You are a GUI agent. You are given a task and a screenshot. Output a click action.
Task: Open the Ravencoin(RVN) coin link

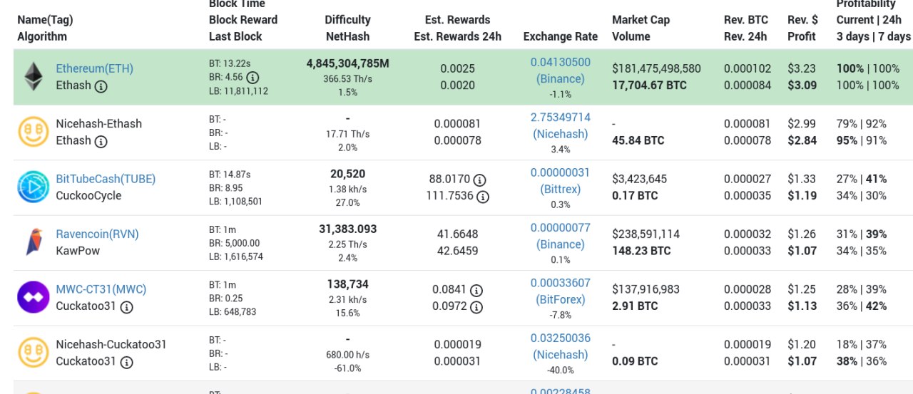click(x=98, y=234)
